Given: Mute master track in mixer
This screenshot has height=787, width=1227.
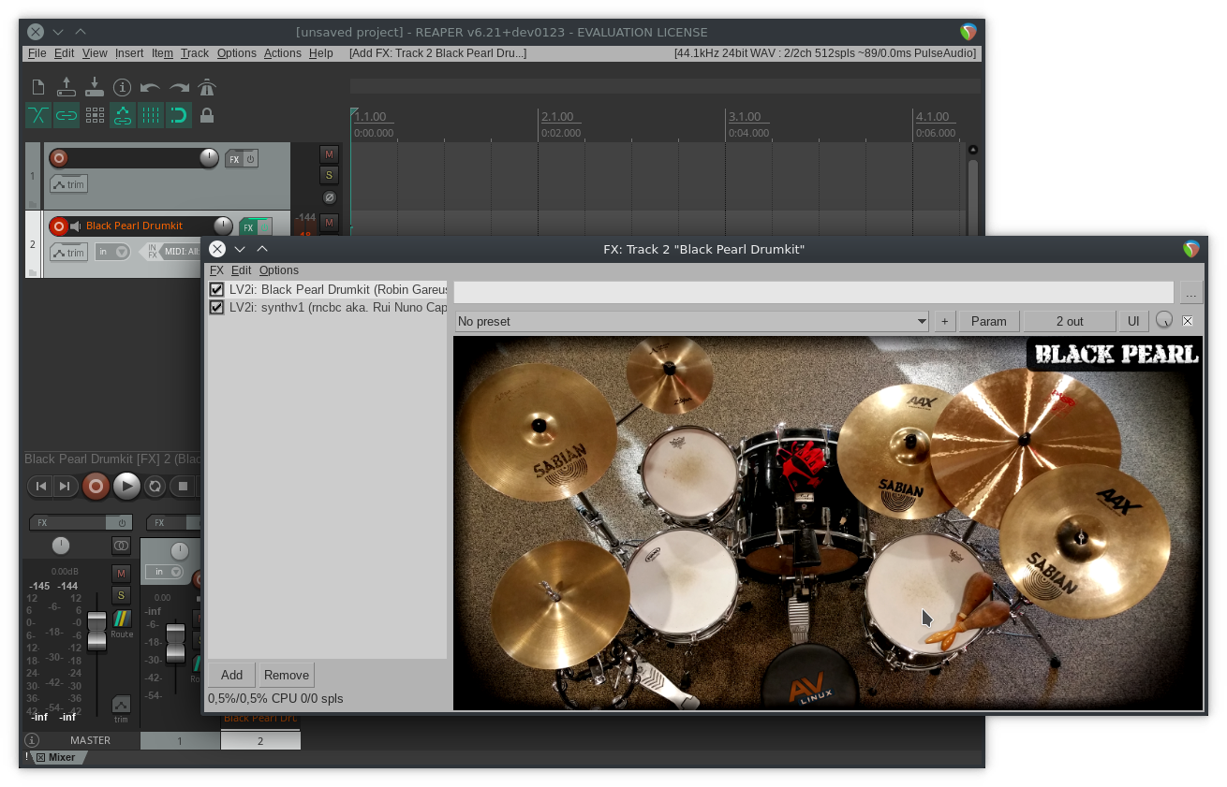Looking at the screenshot, I should (121, 573).
